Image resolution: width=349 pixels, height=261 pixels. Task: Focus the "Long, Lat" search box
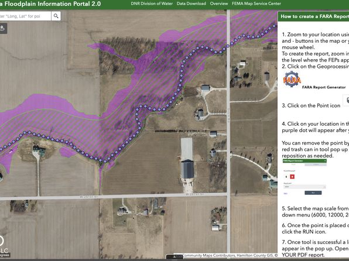click(25, 16)
